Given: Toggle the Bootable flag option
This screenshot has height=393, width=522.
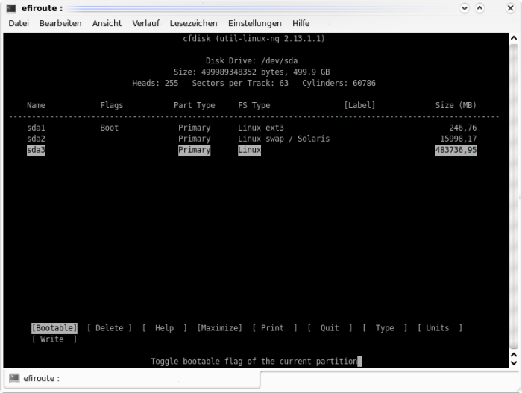Looking at the screenshot, I should tap(54, 328).
